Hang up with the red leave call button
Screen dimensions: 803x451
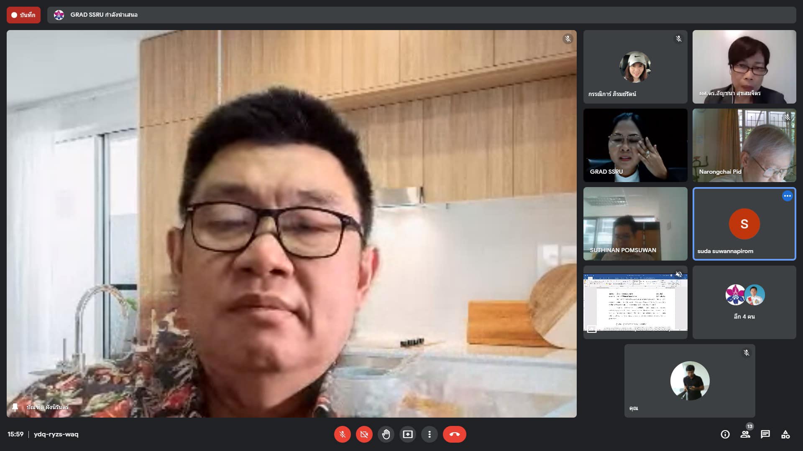[x=454, y=434]
